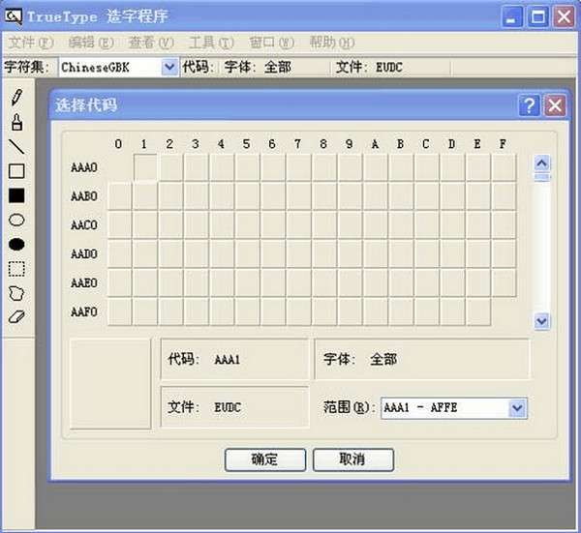Select the Pencil tool
The height and width of the screenshot is (533, 581).
tap(16, 98)
